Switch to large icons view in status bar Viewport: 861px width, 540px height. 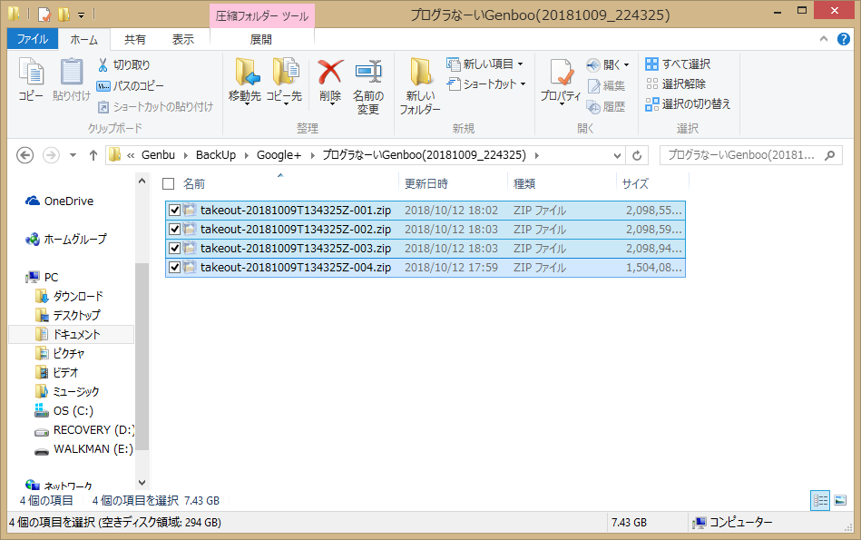pyautogui.click(x=839, y=500)
